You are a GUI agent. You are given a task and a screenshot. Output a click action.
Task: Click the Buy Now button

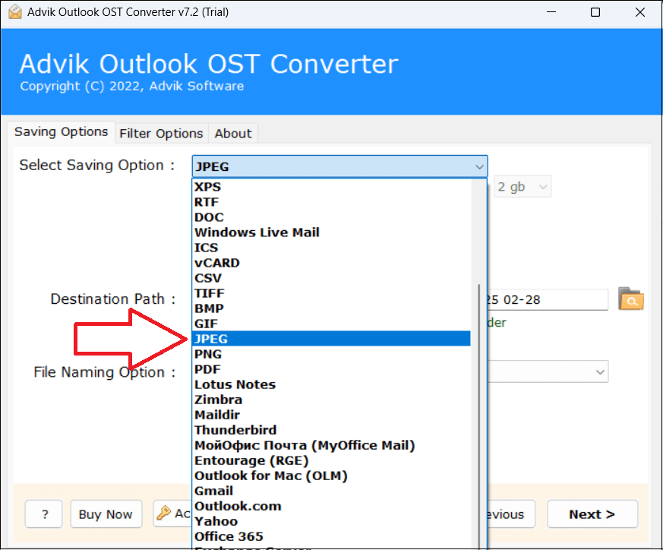click(x=106, y=514)
